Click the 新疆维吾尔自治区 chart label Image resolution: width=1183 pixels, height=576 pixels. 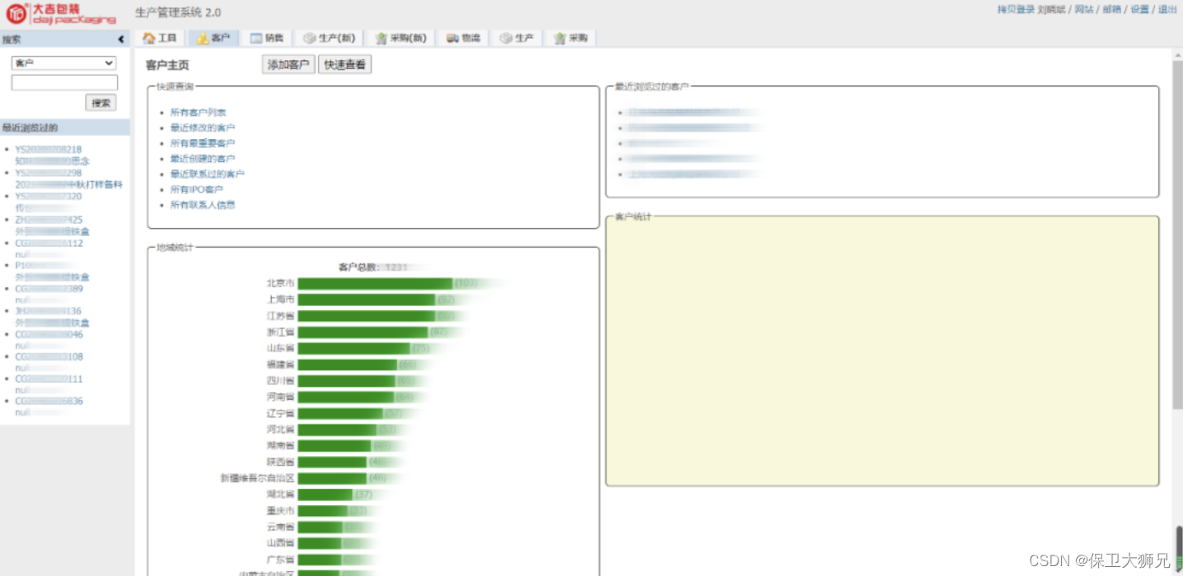[x=257, y=478]
